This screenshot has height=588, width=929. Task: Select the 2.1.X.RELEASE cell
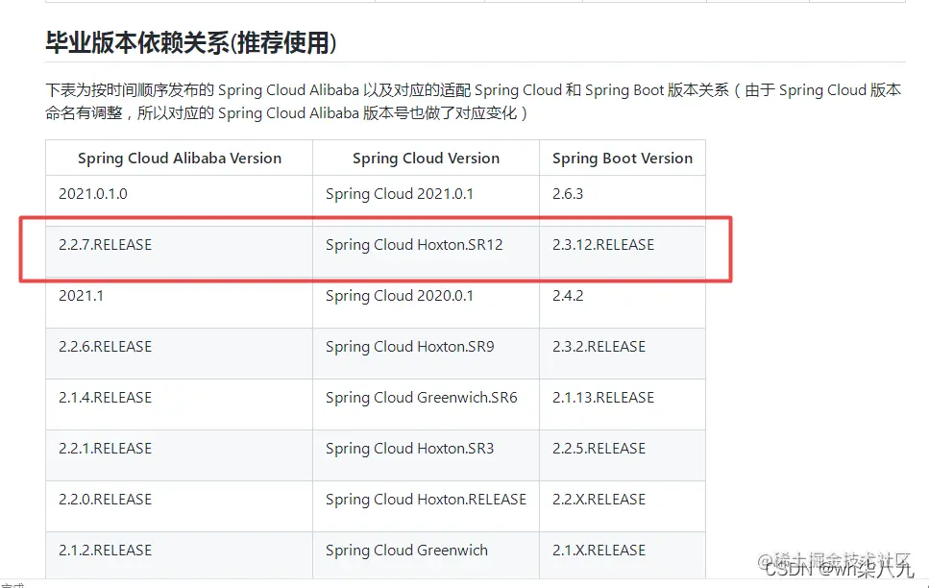(x=623, y=555)
